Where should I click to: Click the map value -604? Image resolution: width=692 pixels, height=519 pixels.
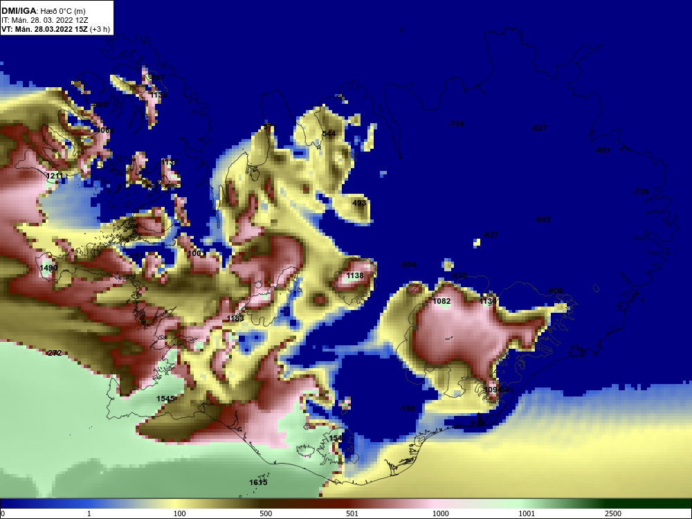(408, 264)
